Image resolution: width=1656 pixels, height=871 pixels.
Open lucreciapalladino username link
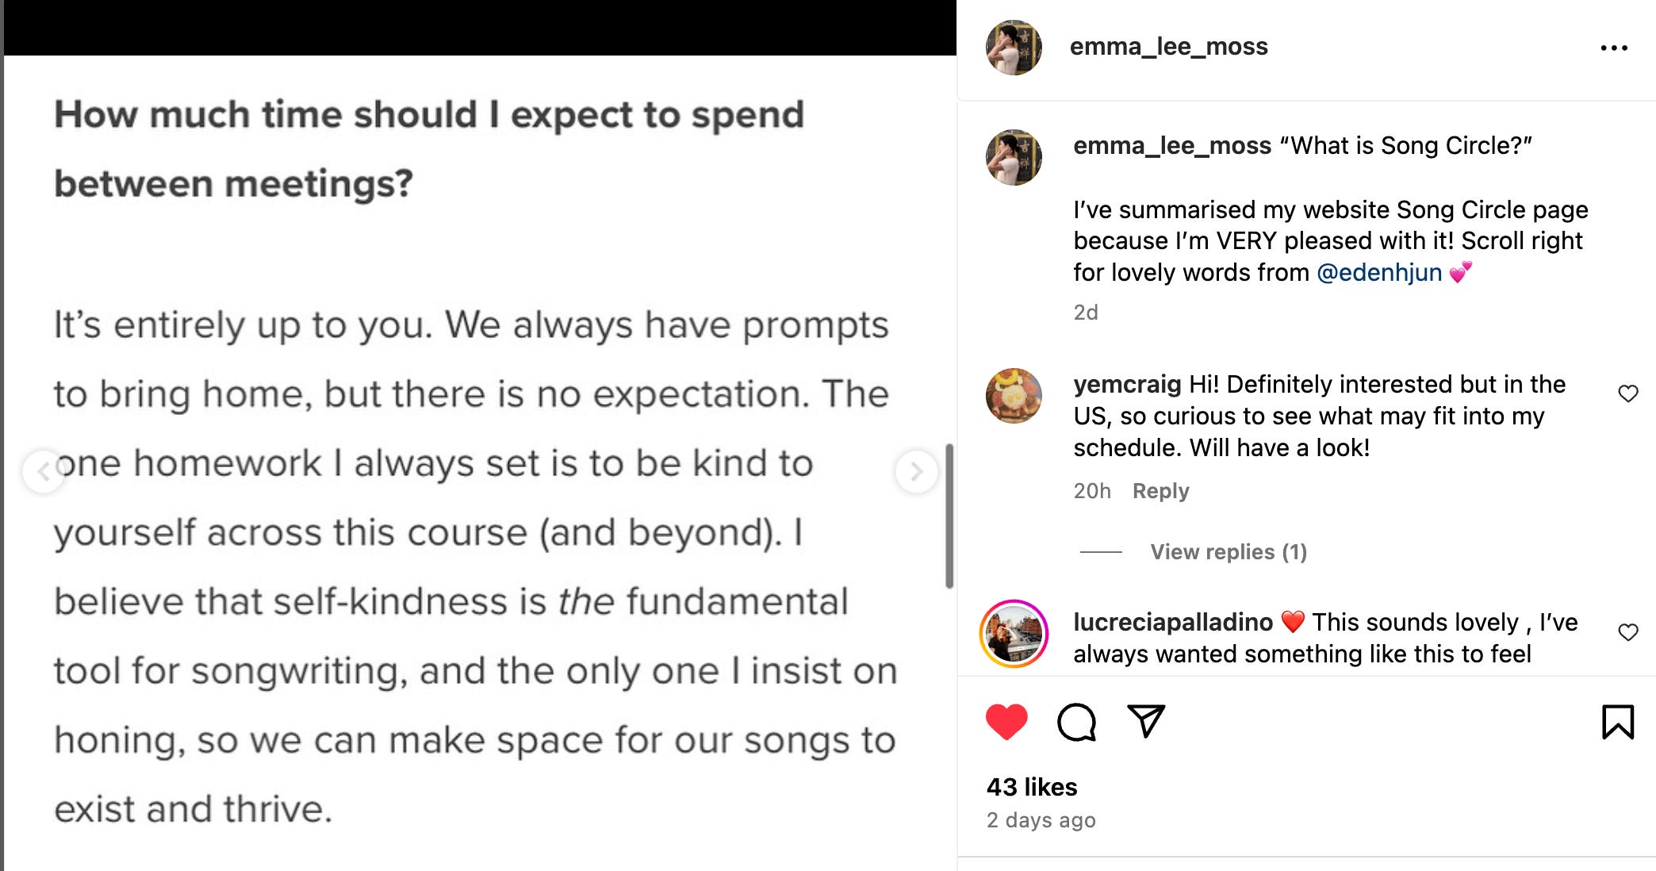tap(1172, 622)
